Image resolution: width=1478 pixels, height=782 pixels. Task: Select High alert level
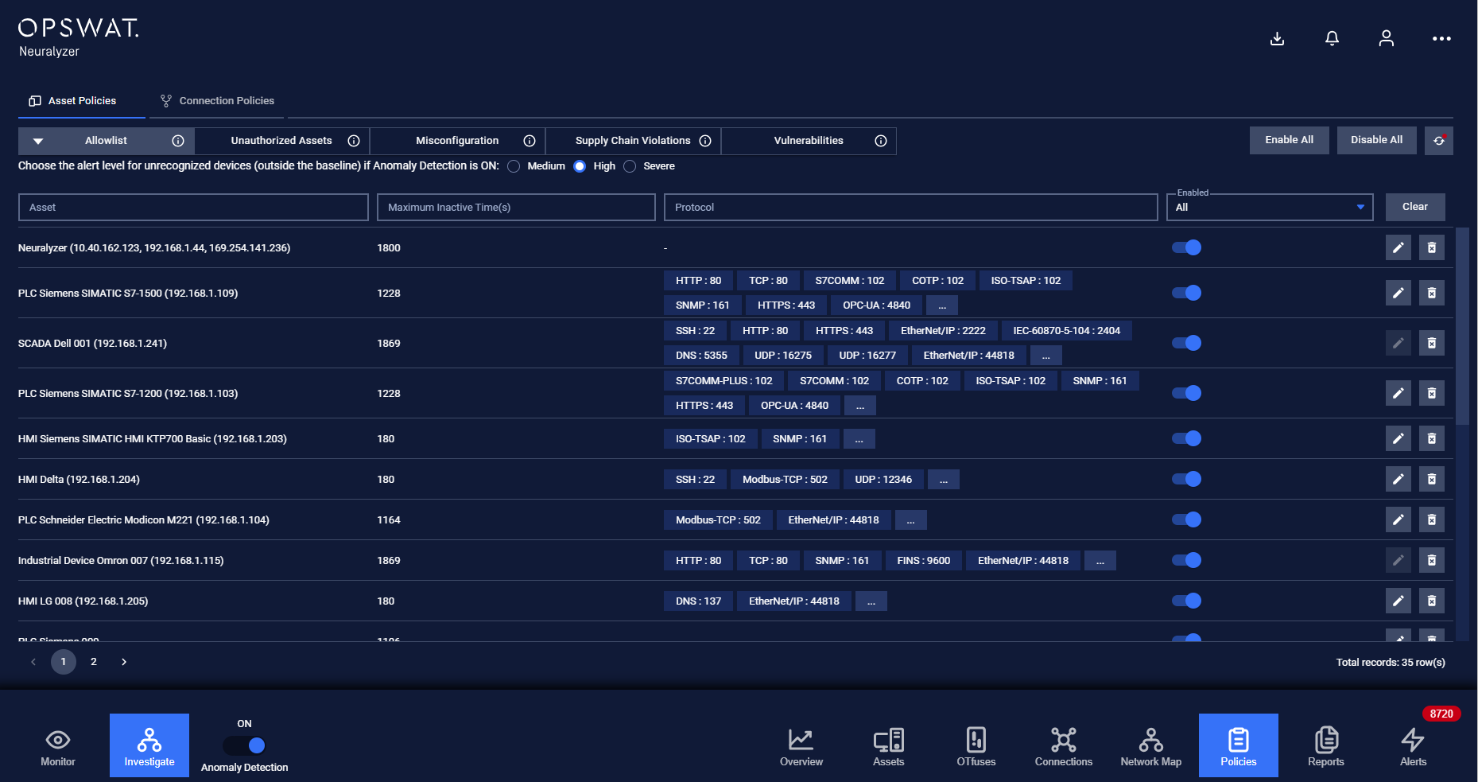(580, 166)
